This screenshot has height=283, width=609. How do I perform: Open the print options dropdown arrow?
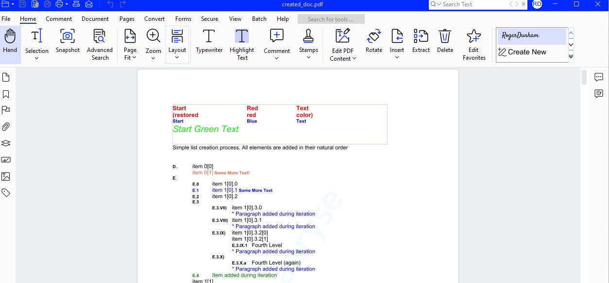67,4
